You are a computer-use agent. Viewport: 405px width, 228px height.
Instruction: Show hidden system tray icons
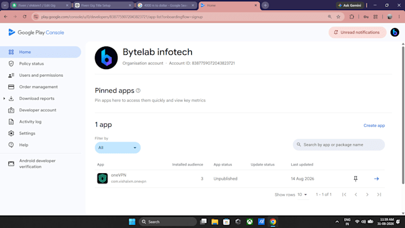click(x=337, y=221)
